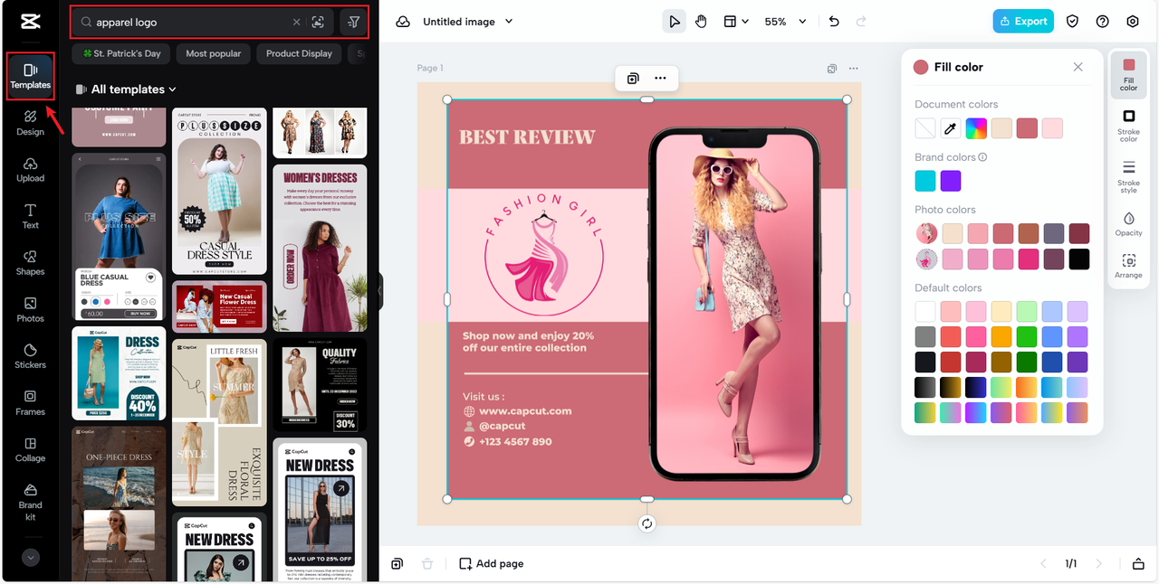
Task: Duplicate page icon in bottom bar
Action: click(x=398, y=564)
